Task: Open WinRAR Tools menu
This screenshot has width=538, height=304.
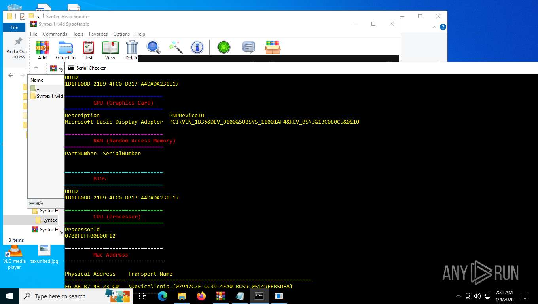Action: click(x=78, y=34)
